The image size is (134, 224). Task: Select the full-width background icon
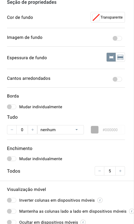coord(120,57)
